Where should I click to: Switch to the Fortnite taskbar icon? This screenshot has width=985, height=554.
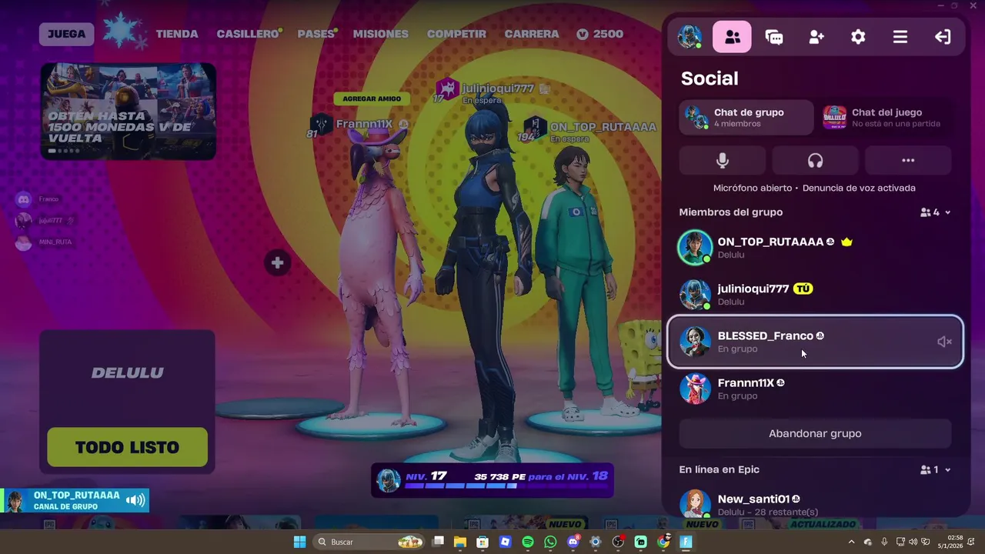[x=686, y=542]
